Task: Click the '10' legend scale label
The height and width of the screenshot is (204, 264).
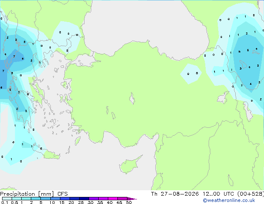Action: coord(52,202)
